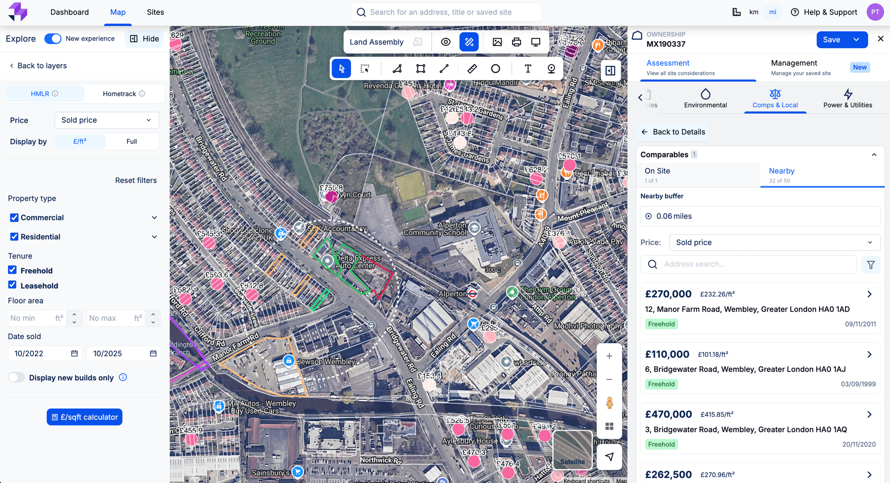The width and height of the screenshot is (890, 483).
Task: Open the Sold price dropdown in Explore panel
Action: pos(106,120)
